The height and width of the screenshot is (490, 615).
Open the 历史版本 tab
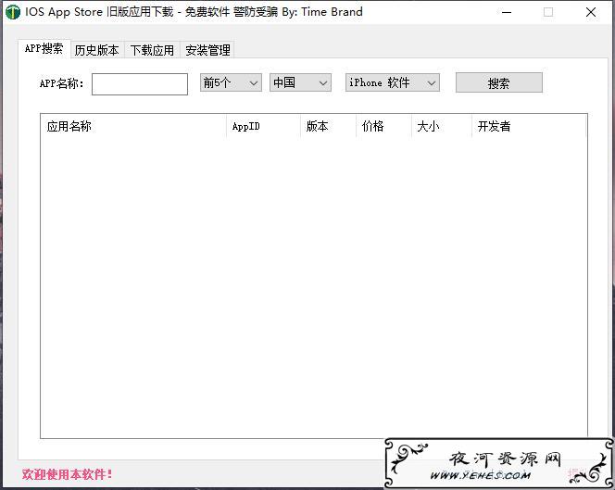tap(97, 50)
